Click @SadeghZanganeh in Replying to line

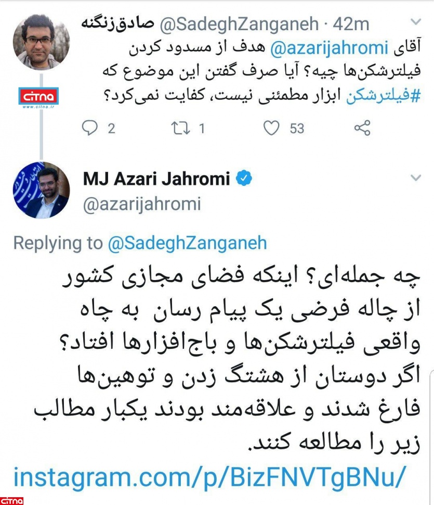188,244
